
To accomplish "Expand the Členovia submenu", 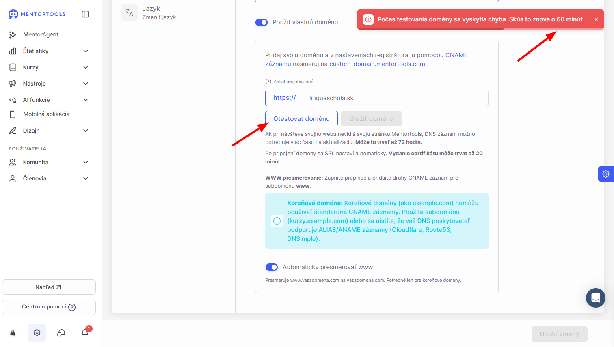I will click(49, 178).
